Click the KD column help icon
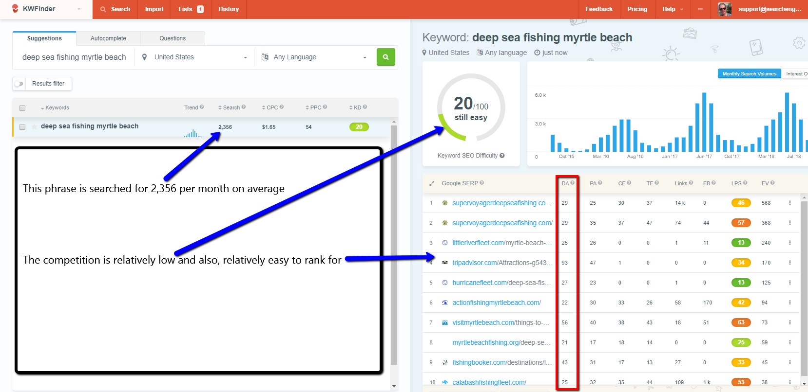 point(365,107)
